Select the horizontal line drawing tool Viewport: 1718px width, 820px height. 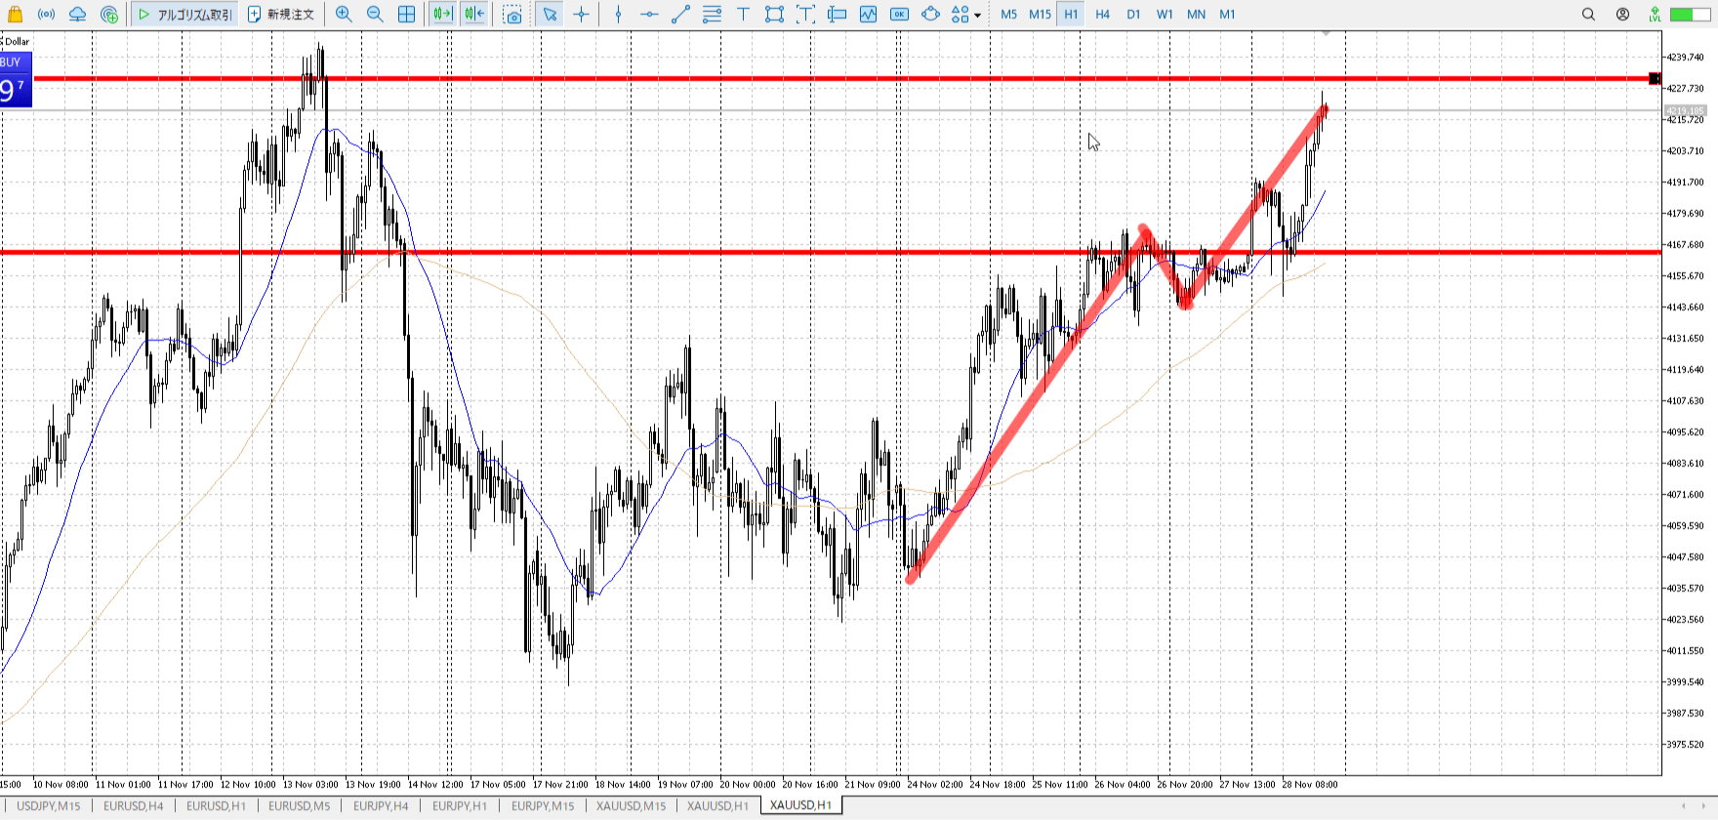[x=649, y=15]
